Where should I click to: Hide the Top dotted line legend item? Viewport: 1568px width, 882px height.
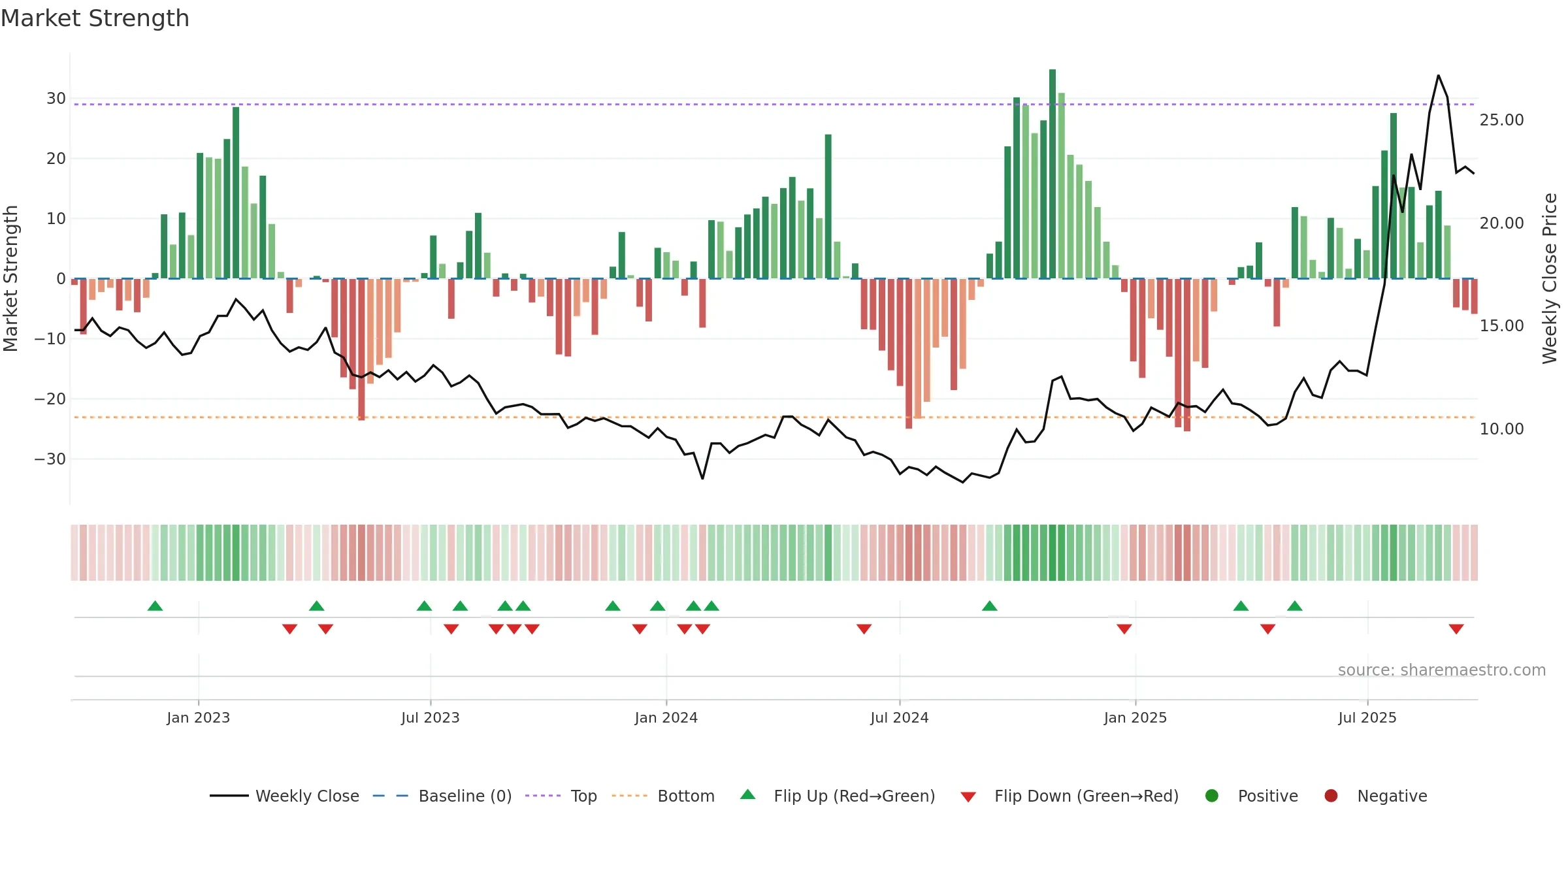pos(561,796)
